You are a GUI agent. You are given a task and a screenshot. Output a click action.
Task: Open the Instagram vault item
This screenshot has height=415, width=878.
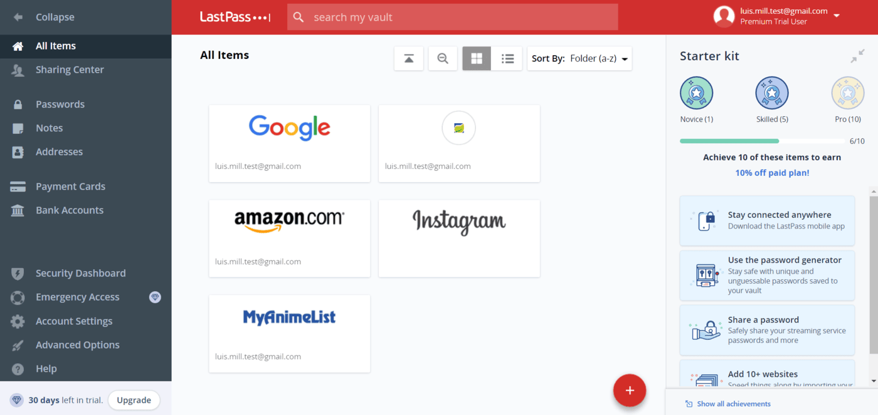coord(459,238)
